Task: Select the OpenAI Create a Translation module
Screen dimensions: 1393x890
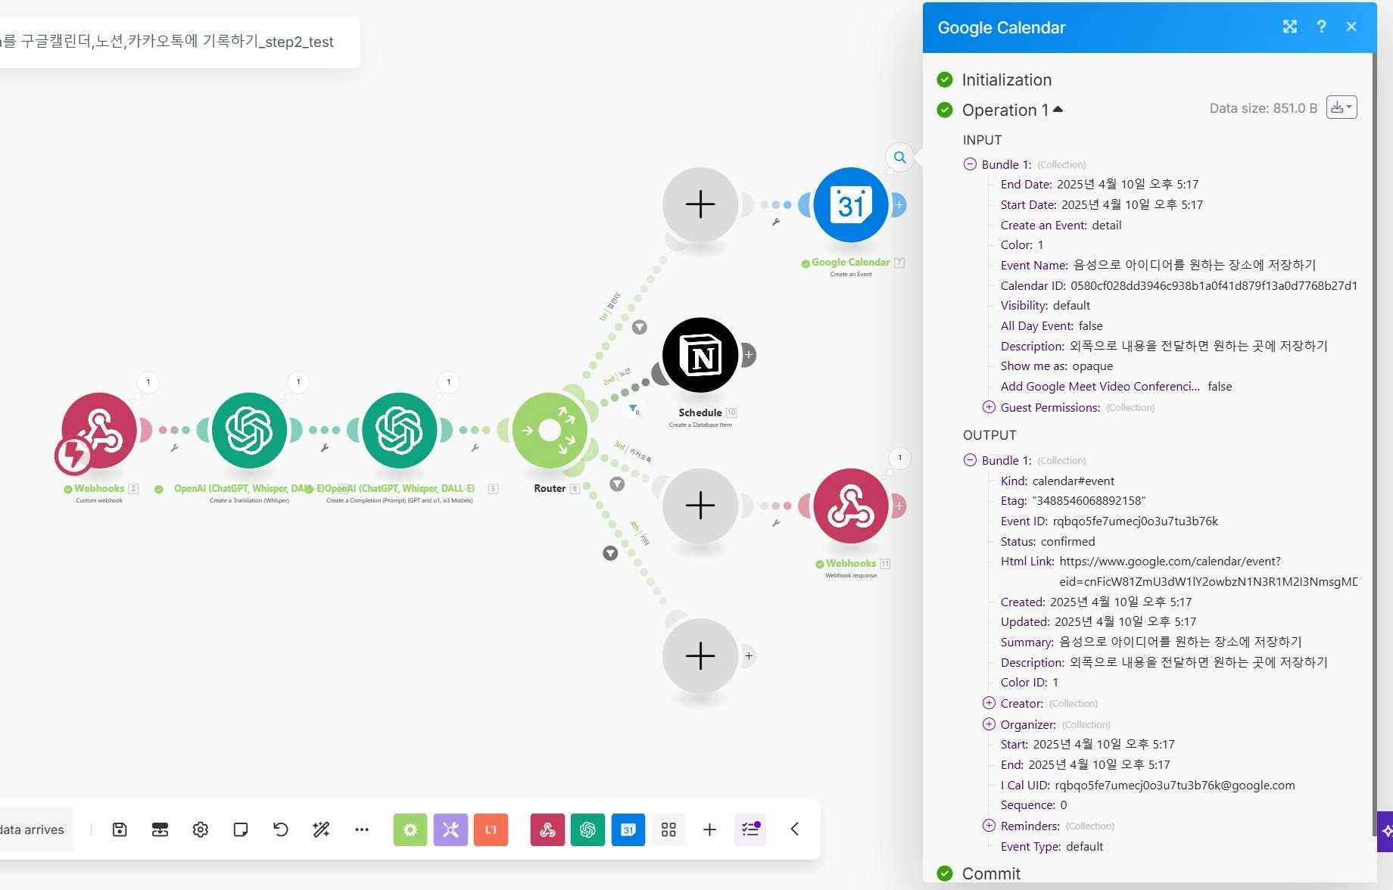Action: tap(249, 431)
